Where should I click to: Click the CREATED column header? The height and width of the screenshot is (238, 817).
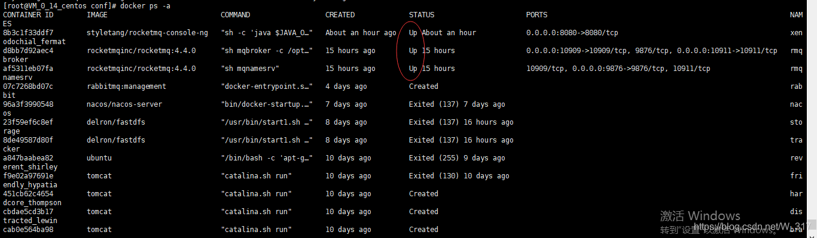tap(340, 15)
